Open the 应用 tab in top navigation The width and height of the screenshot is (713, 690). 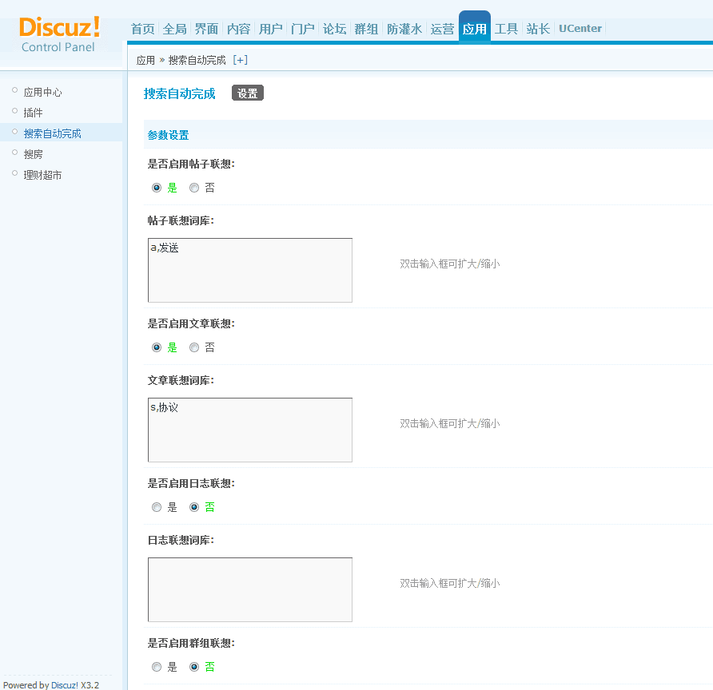coord(474,28)
